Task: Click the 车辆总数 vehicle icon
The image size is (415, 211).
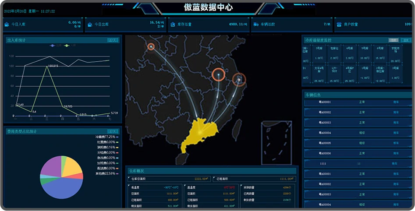Action: (256, 25)
